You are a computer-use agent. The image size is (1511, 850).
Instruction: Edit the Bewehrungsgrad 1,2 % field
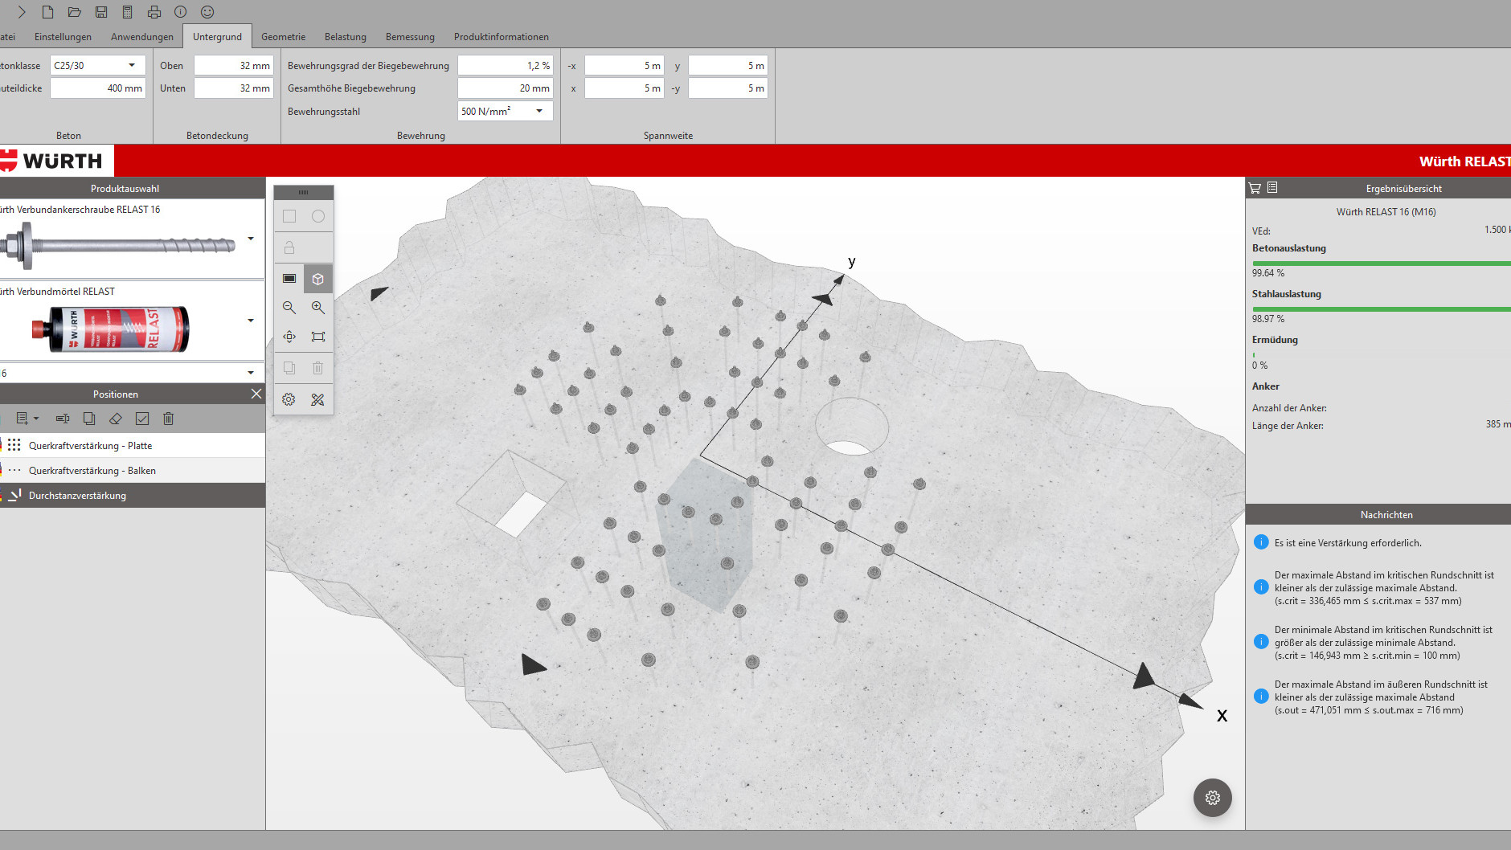pyautogui.click(x=506, y=66)
